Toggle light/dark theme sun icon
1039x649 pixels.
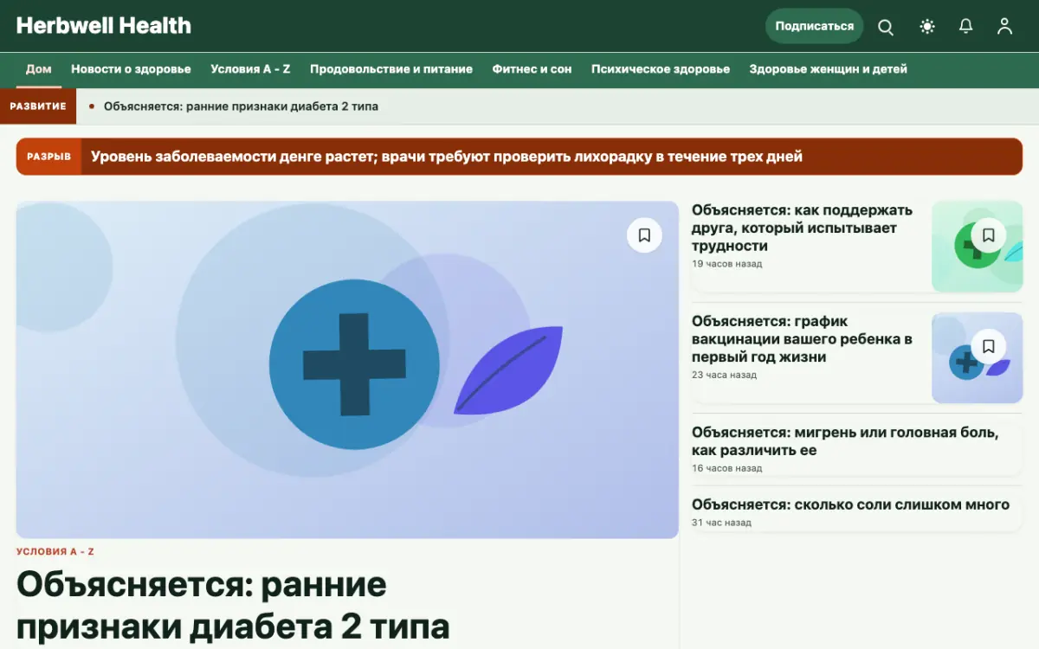coord(927,27)
